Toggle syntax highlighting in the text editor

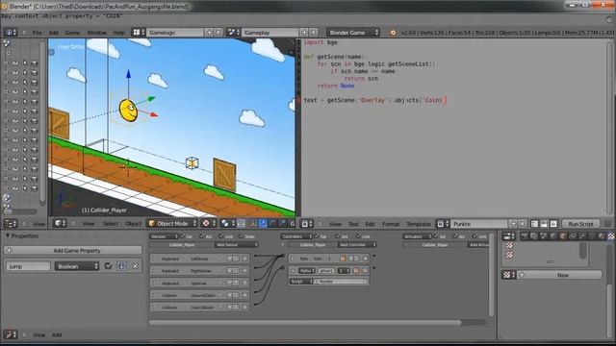click(x=553, y=224)
